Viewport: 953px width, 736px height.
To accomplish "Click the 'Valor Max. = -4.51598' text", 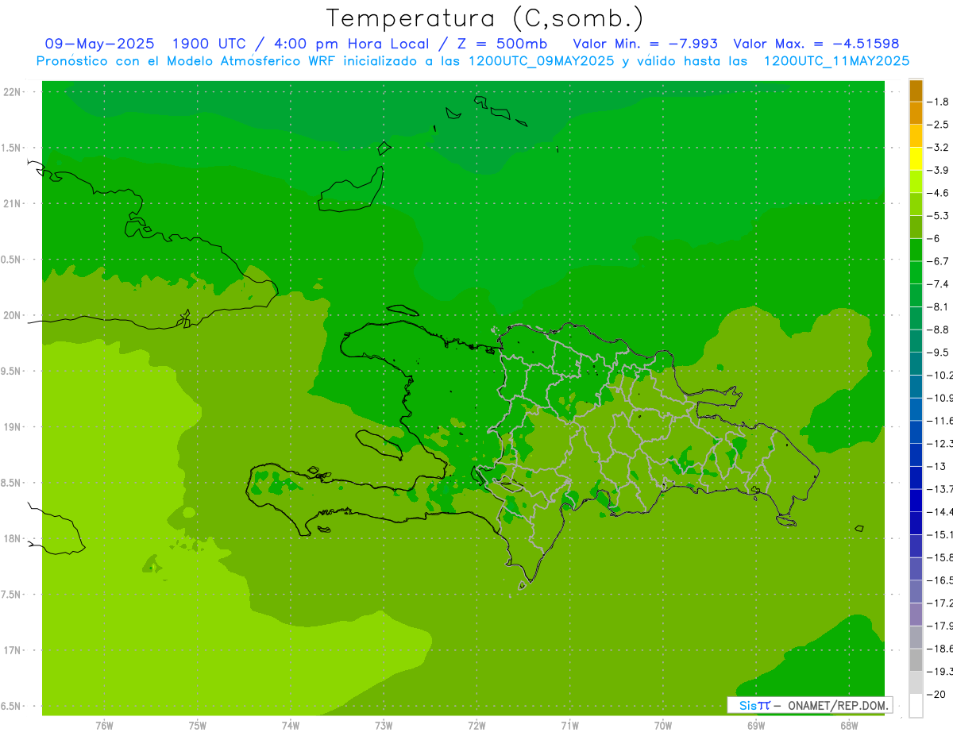I will point(816,44).
